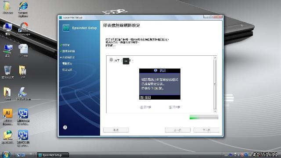Image resolution: width=281 pixels, height=158 pixels.
Task: Open the EPSON Scan desktop shortcut
Action: (x=23, y=93)
